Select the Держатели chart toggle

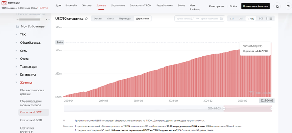coord(142,19)
